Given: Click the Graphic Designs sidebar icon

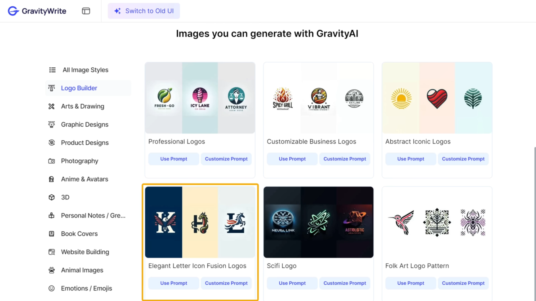Looking at the screenshot, I should (x=52, y=125).
